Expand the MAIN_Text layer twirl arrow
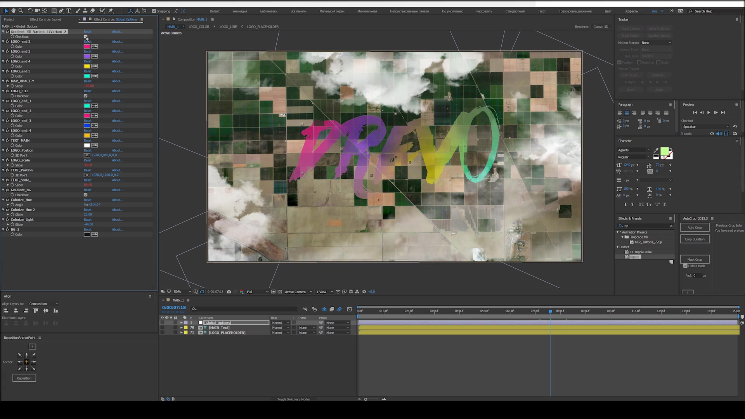Viewport: 745px width, 419px height. click(x=181, y=328)
